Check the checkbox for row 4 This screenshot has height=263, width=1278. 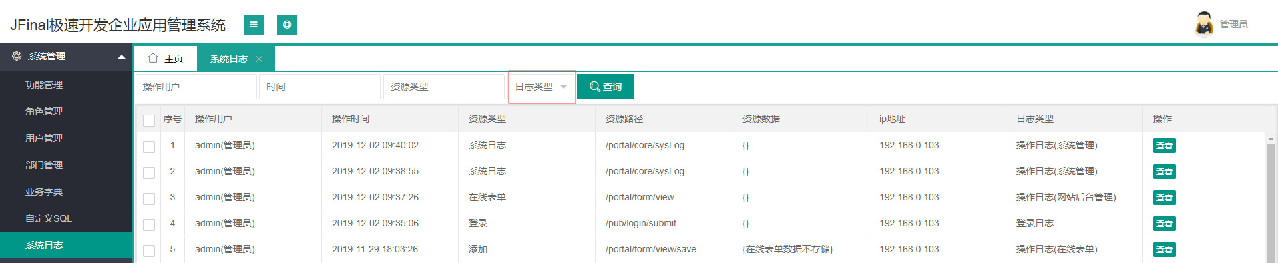click(149, 224)
